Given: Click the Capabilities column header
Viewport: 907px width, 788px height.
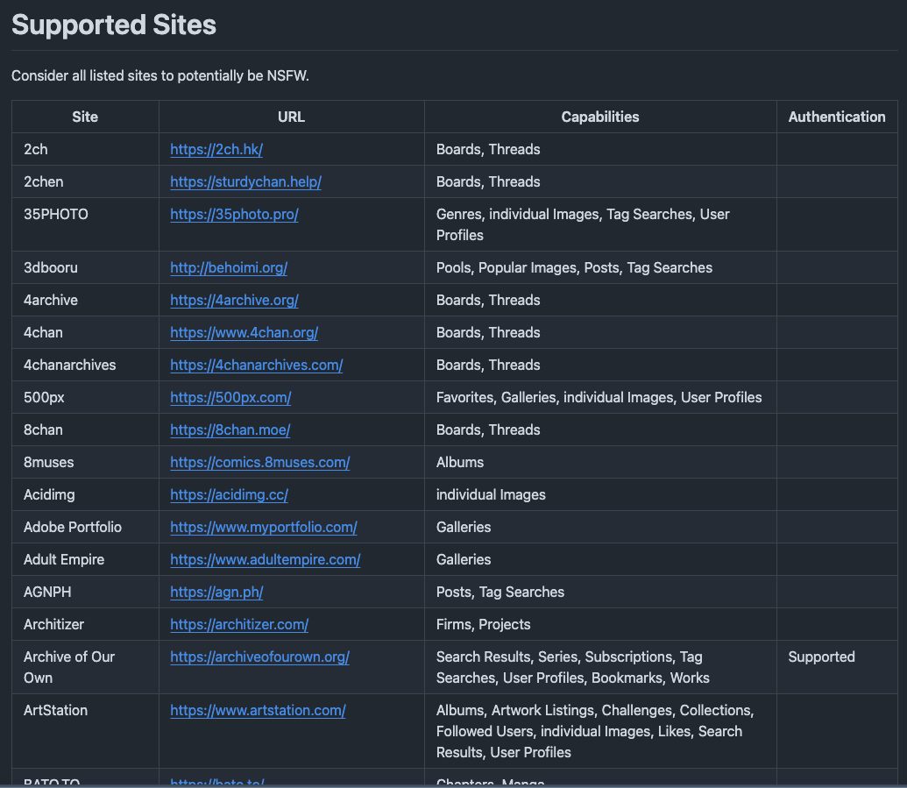Looking at the screenshot, I should 600,117.
